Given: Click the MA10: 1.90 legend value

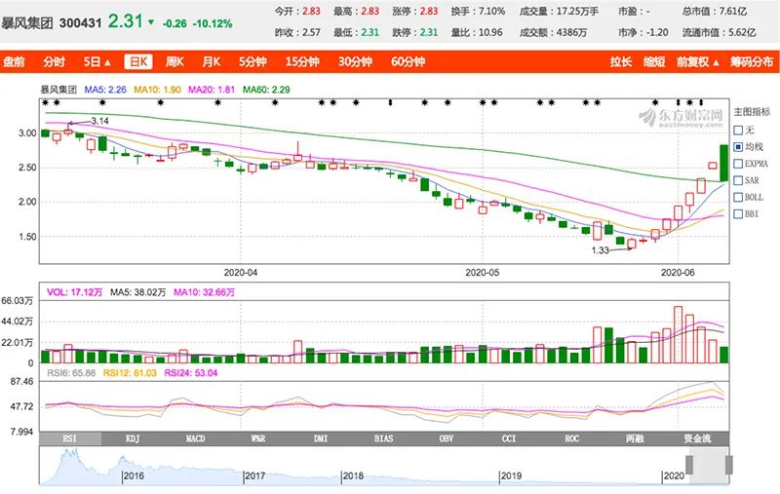Looking at the screenshot, I should [x=157, y=90].
